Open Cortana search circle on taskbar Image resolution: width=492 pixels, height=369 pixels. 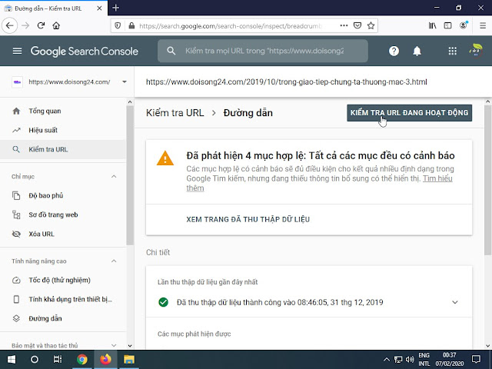pos(35,359)
